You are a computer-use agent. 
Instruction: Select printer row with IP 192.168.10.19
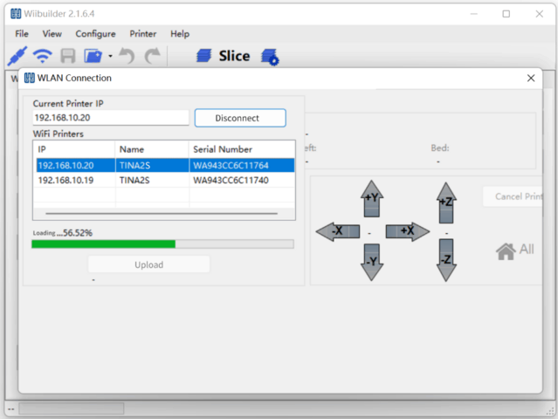pyautogui.click(x=163, y=181)
